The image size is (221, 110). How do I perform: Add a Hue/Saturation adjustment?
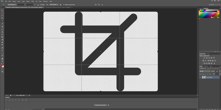(x=203, y=61)
